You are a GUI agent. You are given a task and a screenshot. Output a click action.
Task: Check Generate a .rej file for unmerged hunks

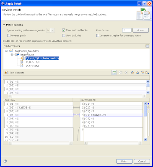pyautogui.click(x=98, y=35)
